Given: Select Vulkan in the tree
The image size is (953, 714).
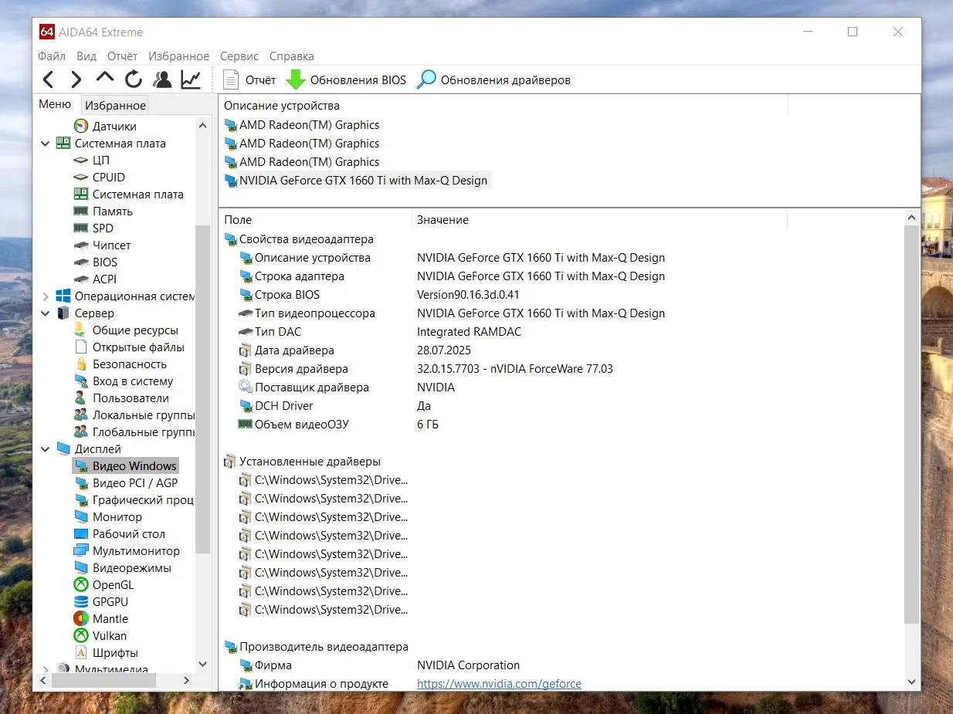Looking at the screenshot, I should pos(100,635).
